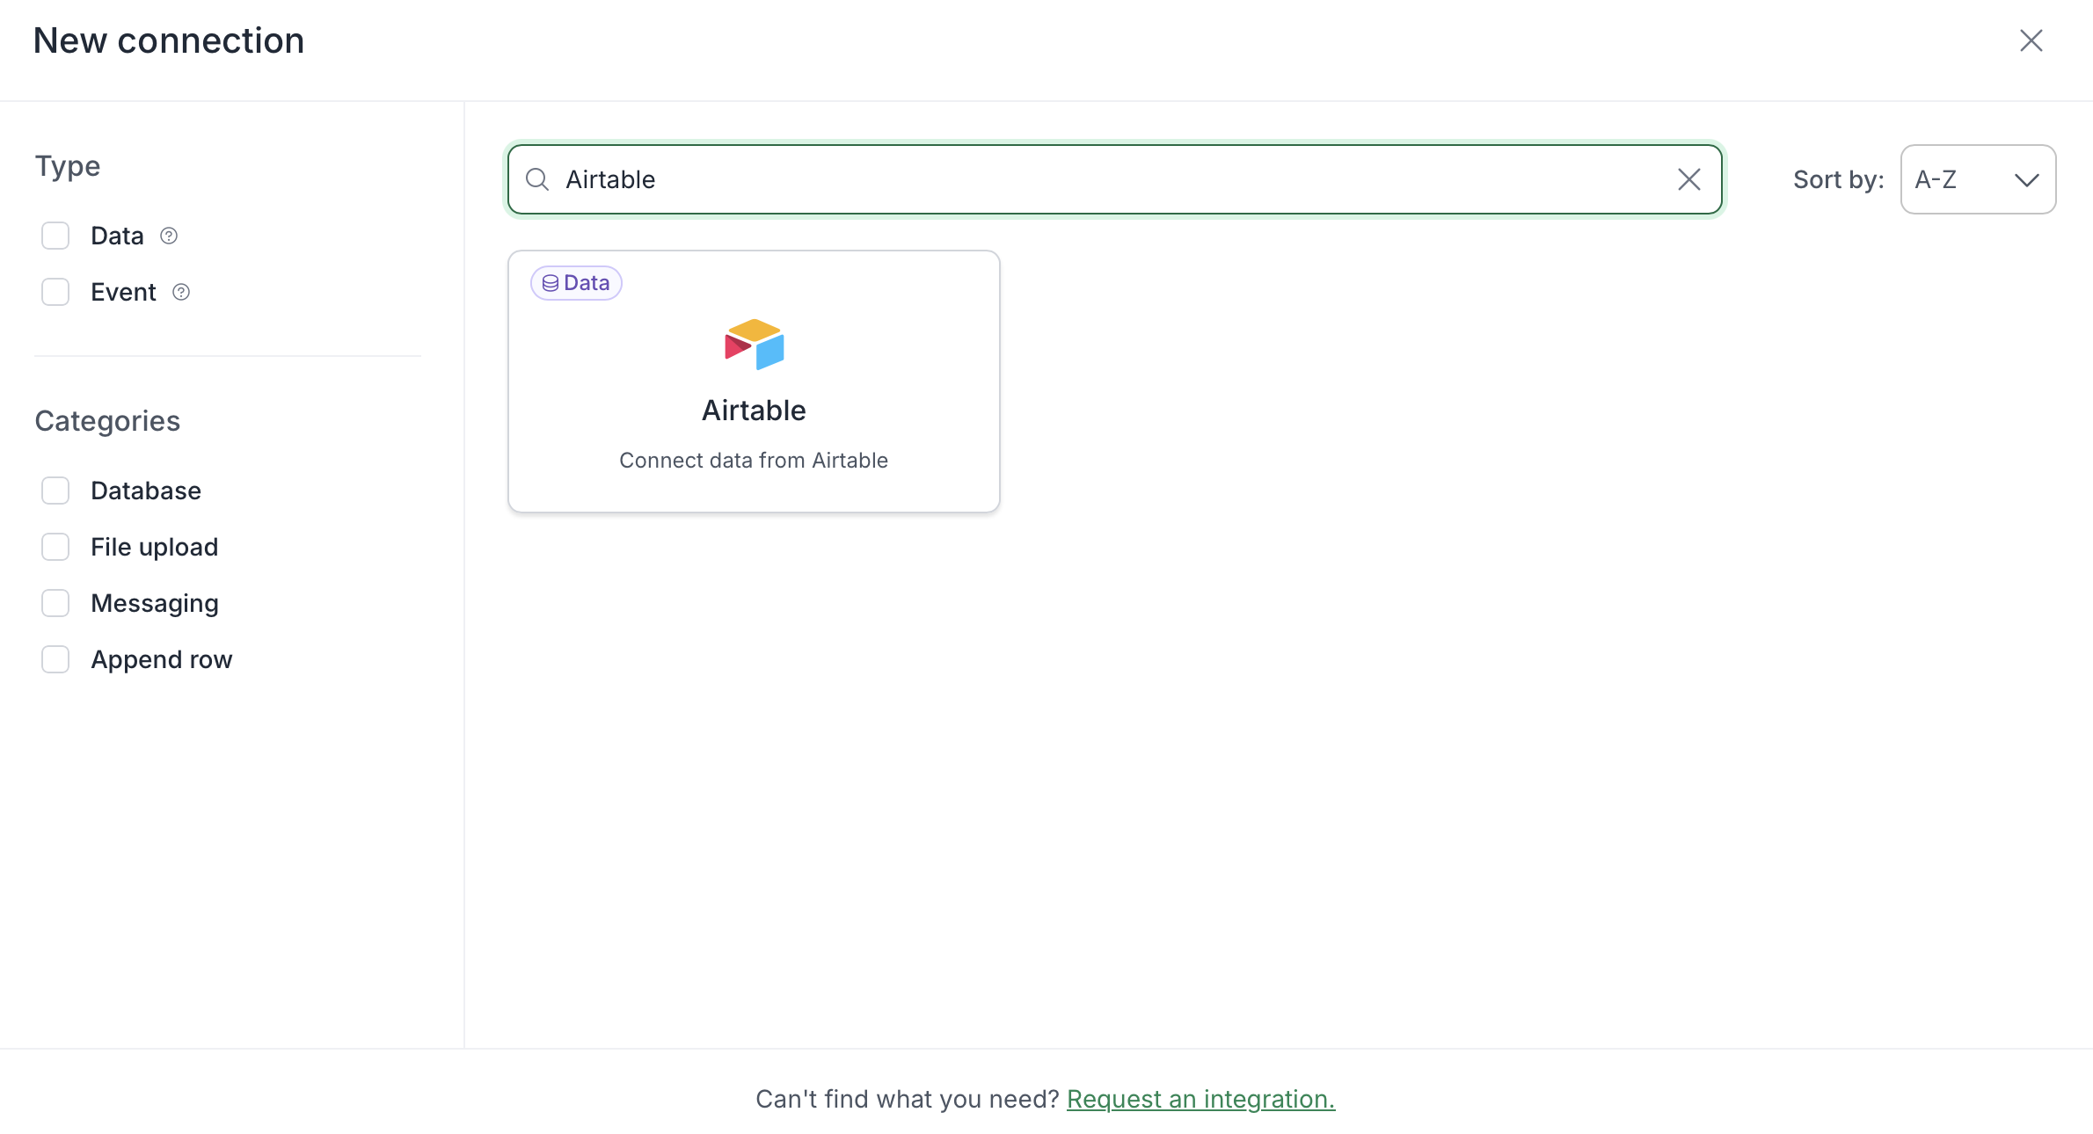The width and height of the screenshot is (2093, 1134).
Task: Enable the Data type checkbox
Action: pos(55,236)
